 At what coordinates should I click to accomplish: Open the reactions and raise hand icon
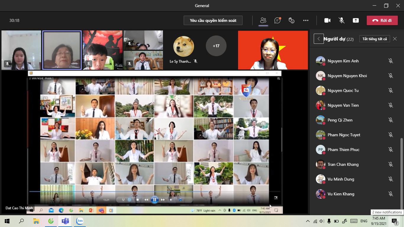click(292, 20)
